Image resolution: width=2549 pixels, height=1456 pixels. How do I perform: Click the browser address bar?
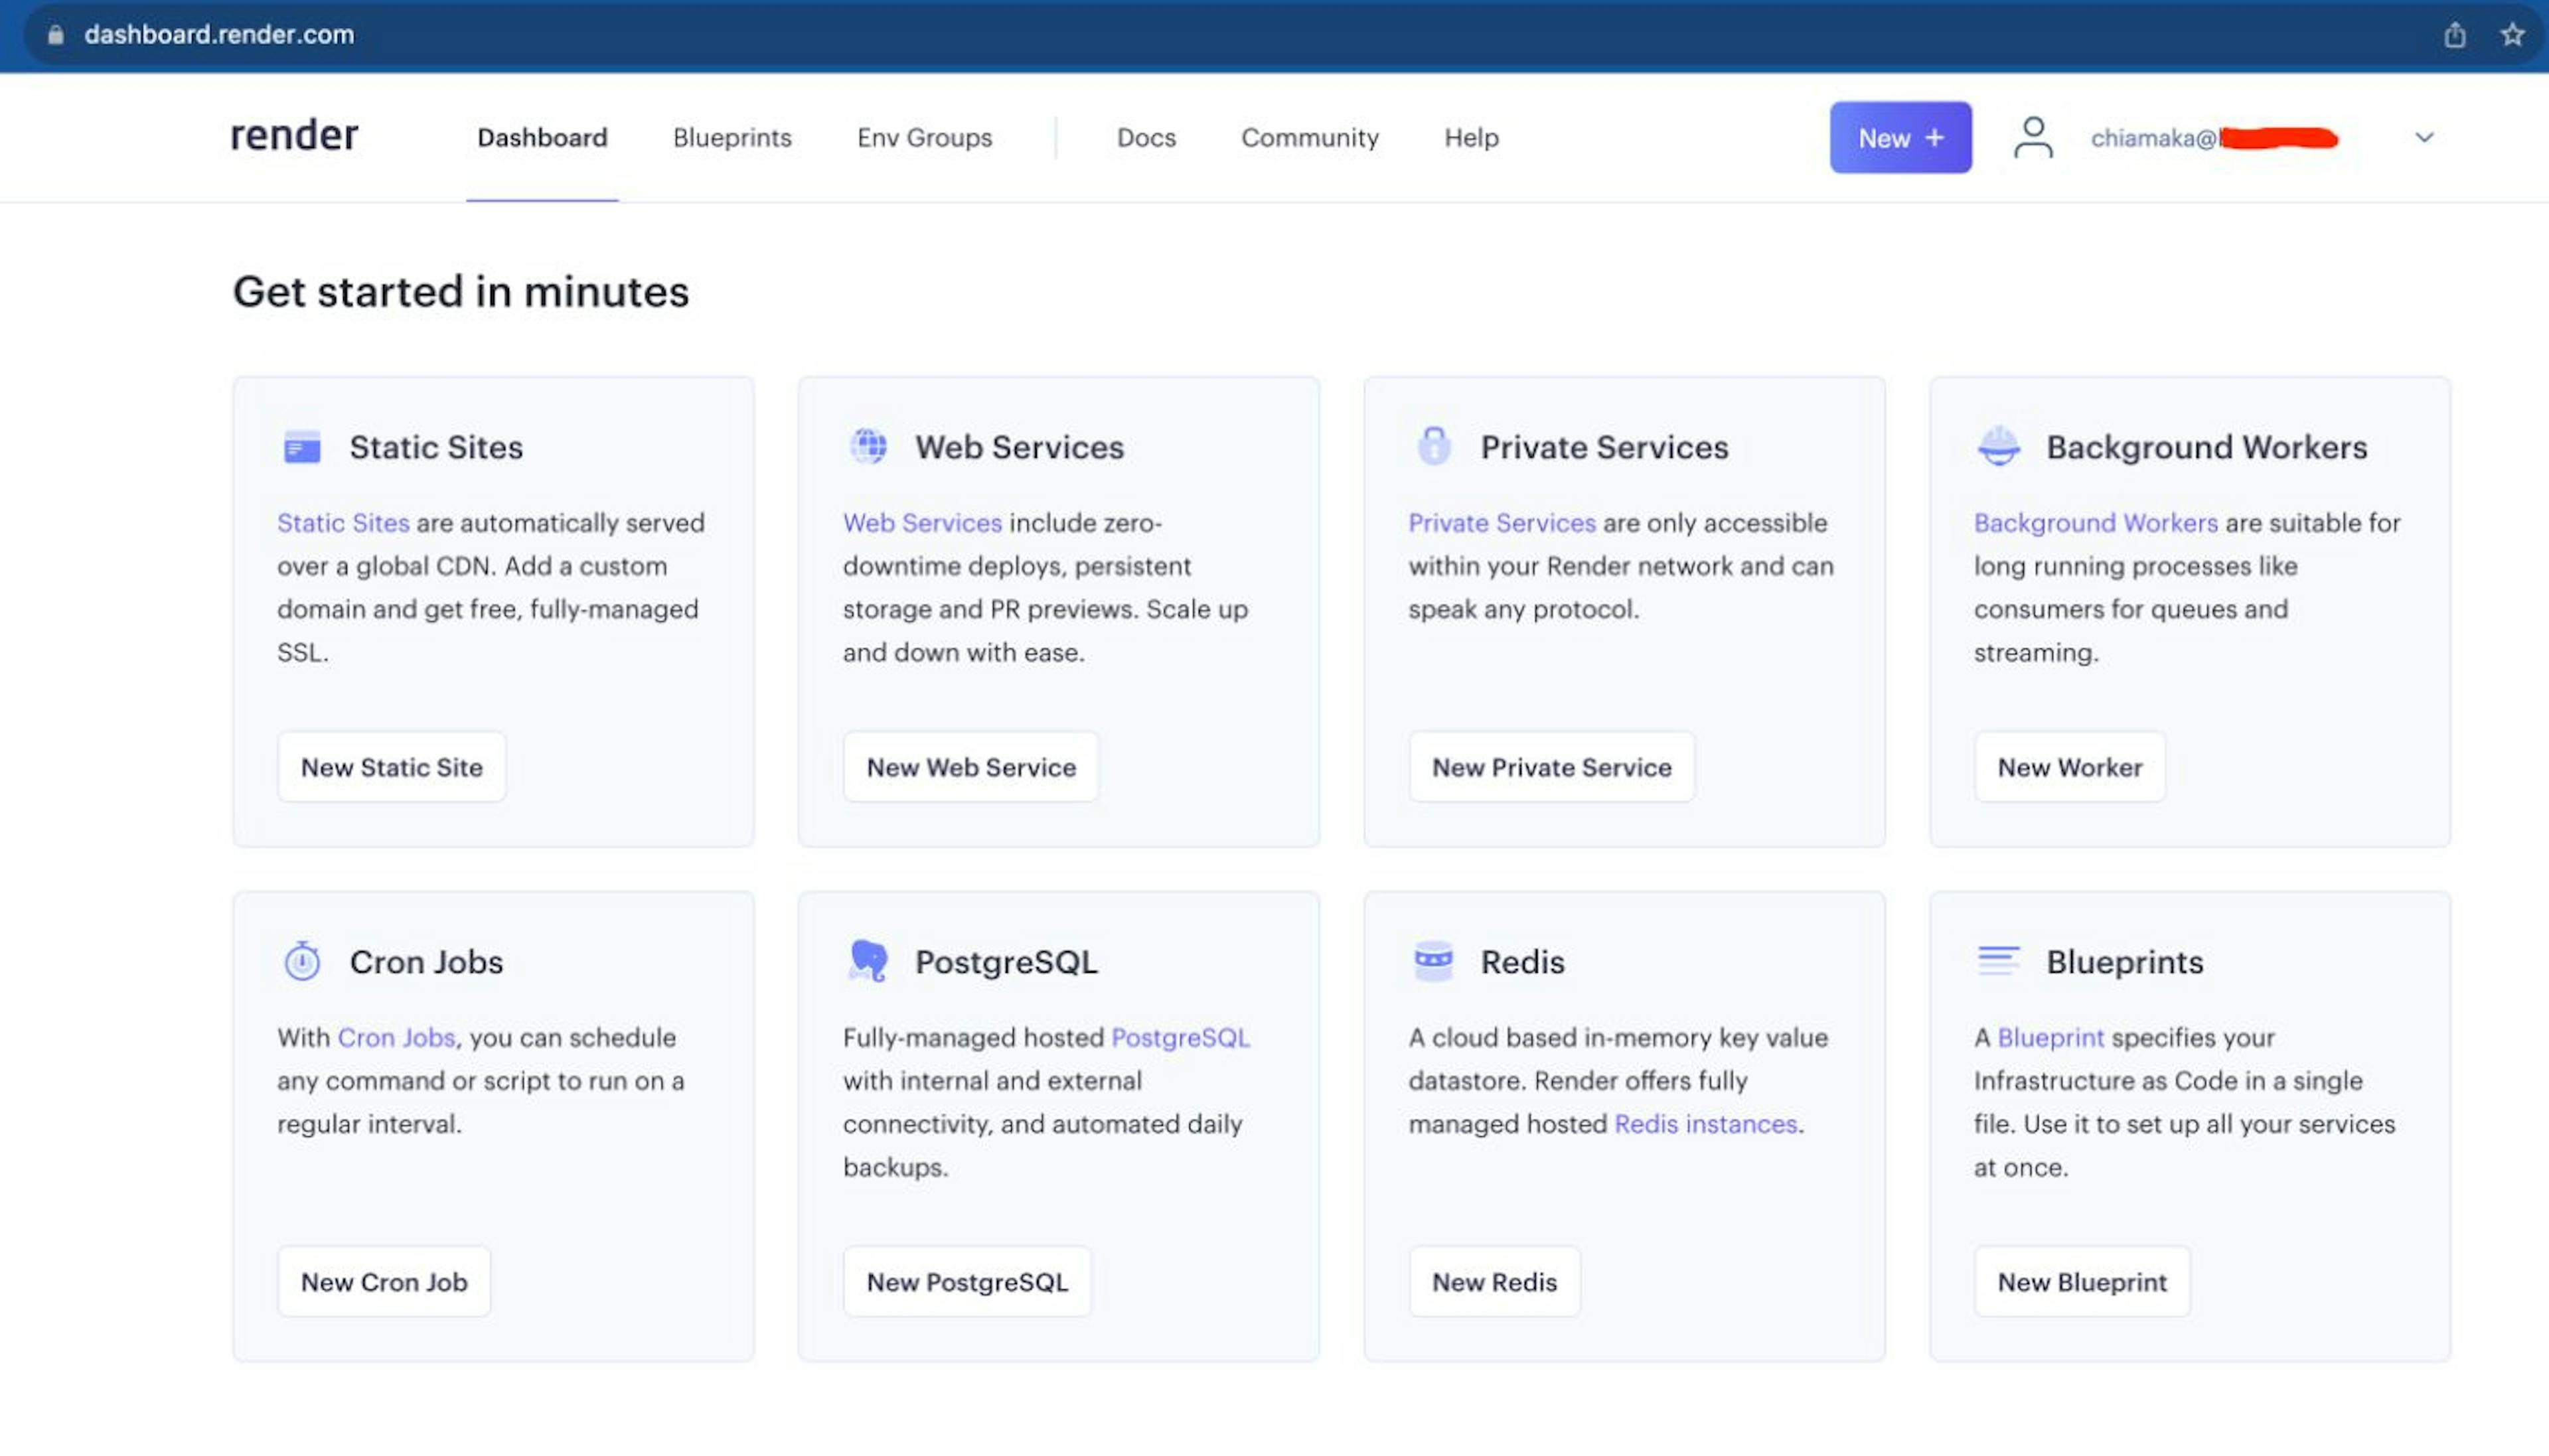pos(1274,33)
